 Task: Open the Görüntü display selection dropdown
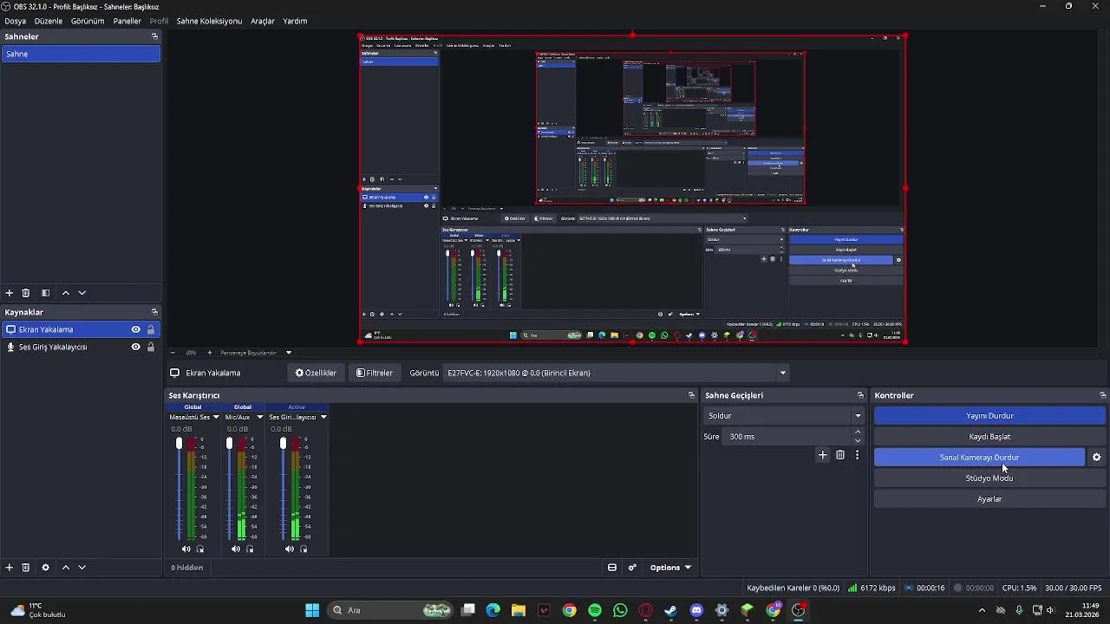coord(617,373)
